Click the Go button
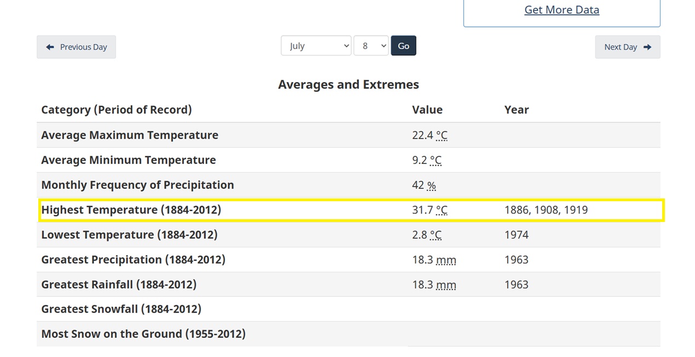Screen dimensions: 695x357 403,46
